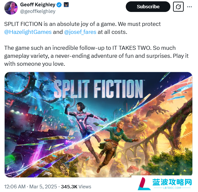The width and height of the screenshot is (198, 192).
Task: Click the LBTDOC.COM watermark text
Action: pyautogui.click(x=172, y=188)
